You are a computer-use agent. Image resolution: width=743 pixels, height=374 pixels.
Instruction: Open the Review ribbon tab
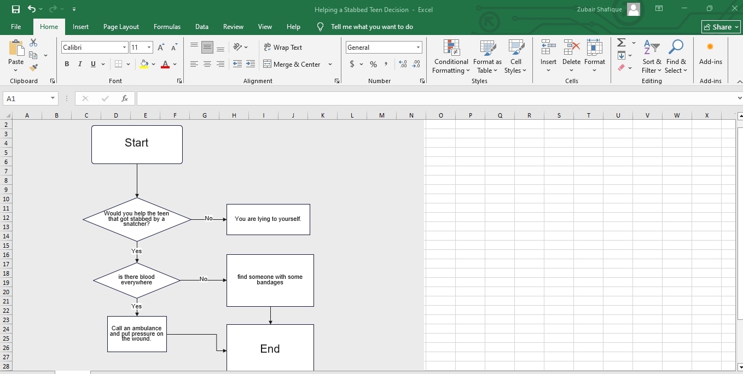coord(233,26)
